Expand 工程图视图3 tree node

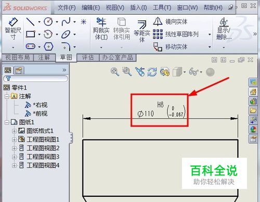pyautogui.click(x=14, y=157)
